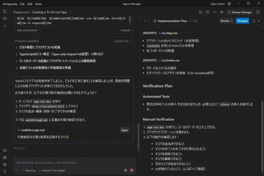This screenshot has height=176, width=264.
Task: Click the Creating a To-Do List App title
Action: pos(49,12)
